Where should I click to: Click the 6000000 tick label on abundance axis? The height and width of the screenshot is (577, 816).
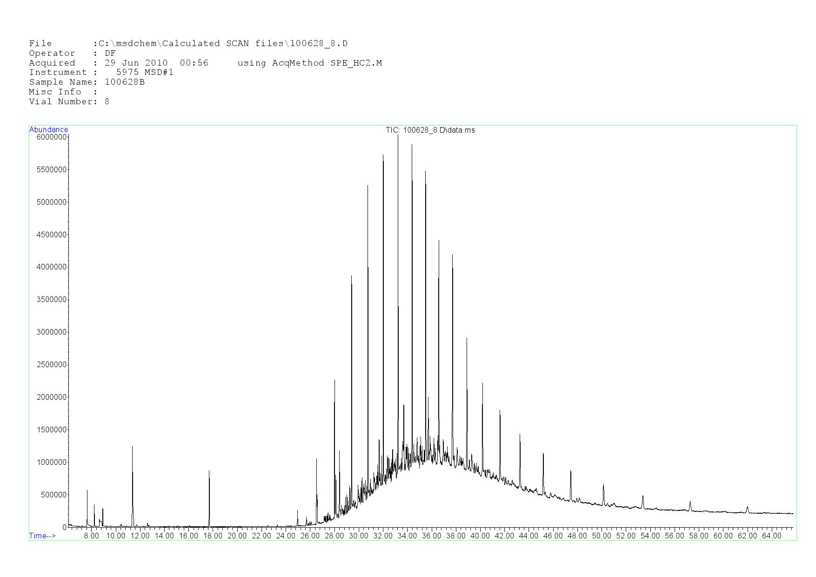[x=51, y=137]
